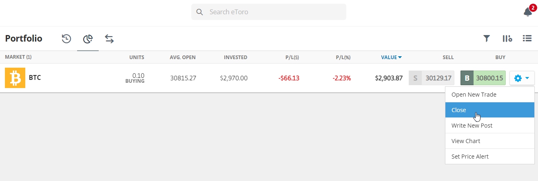Open the filter funnel icon

pos(487,38)
